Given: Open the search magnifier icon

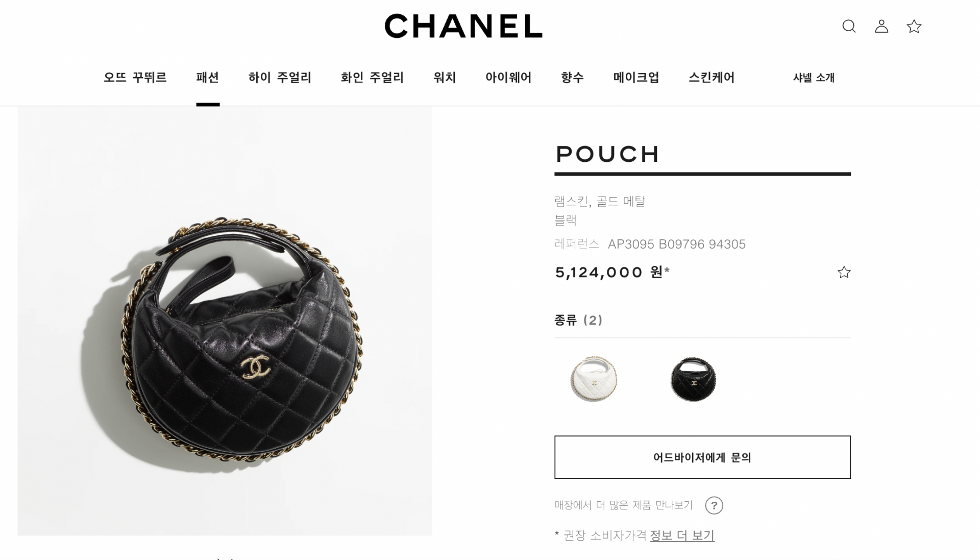Looking at the screenshot, I should [x=849, y=26].
